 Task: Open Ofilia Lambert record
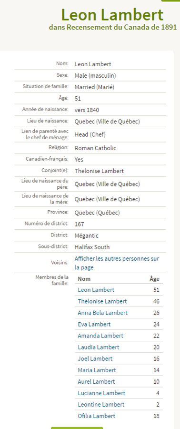point(96,416)
